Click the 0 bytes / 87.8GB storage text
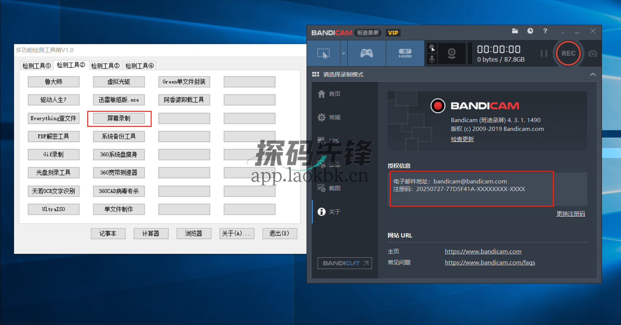 tap(501, 59)
